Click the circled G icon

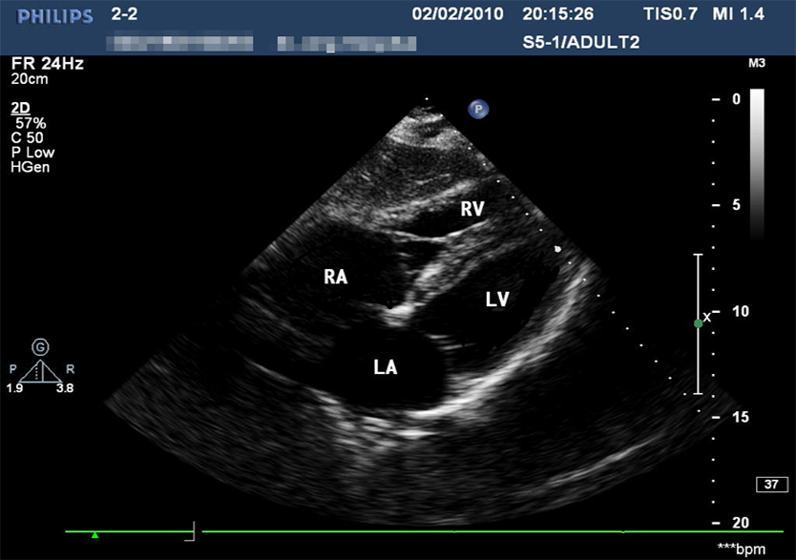[x=40, y=346]
